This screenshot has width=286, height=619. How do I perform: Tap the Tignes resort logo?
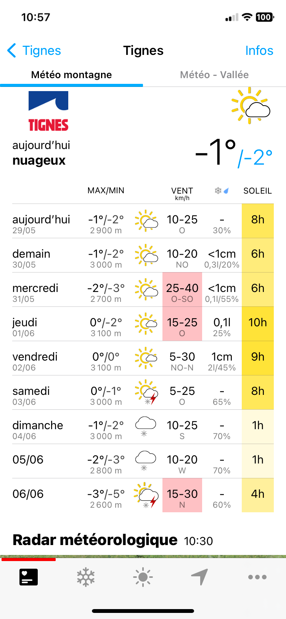(x=48, y=111)
